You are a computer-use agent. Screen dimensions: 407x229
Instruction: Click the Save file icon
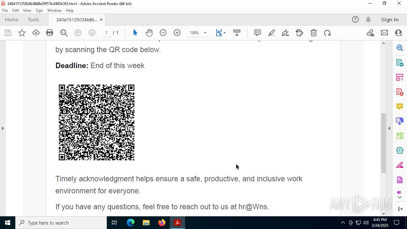8,33
